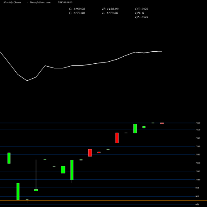207x207 pixels.
Task: Click the high value "H: 1180.00"
Action: pyautogui.click(x=110, y=9)
